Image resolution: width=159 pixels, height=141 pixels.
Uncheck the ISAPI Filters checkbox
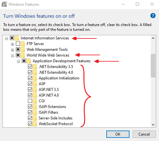(x=30, y=112)
